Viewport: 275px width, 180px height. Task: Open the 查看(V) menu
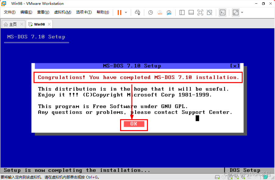coord(43,12)
